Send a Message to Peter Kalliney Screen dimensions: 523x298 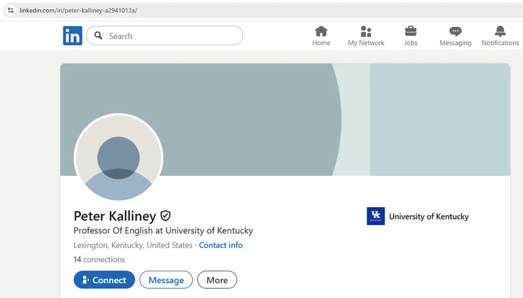click(166, 280)
